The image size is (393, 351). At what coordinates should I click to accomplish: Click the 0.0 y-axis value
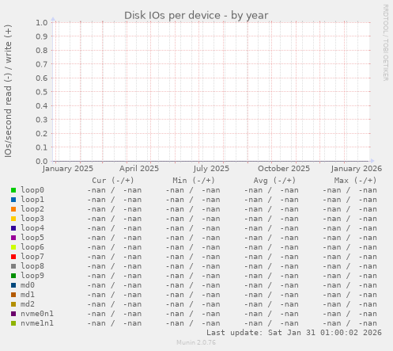(42, 161)
